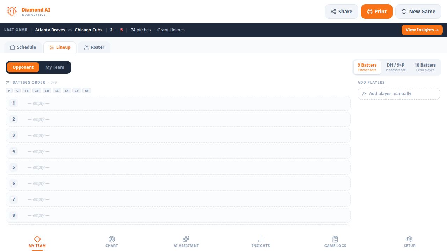Select the SS position chip
This screenshot has height=251, width=447.
coord(57,91)
